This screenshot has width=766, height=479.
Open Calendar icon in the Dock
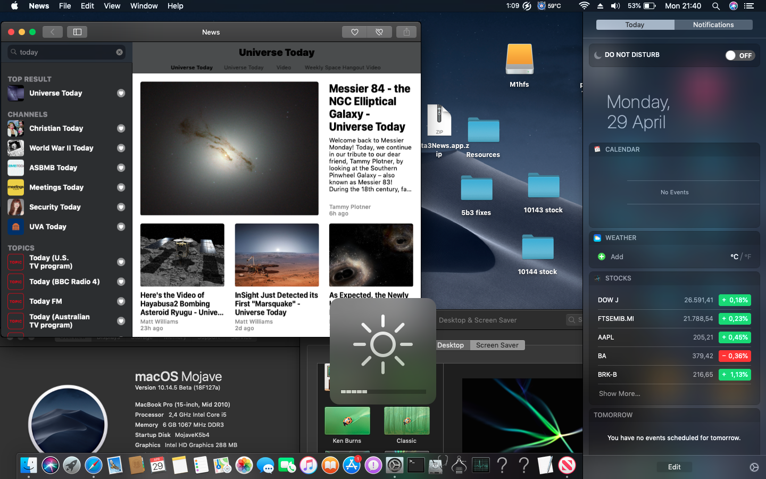pos(158,465)
